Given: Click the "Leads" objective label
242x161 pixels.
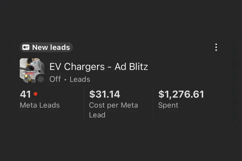Looking at the screenshot, I should click(80, 79).
